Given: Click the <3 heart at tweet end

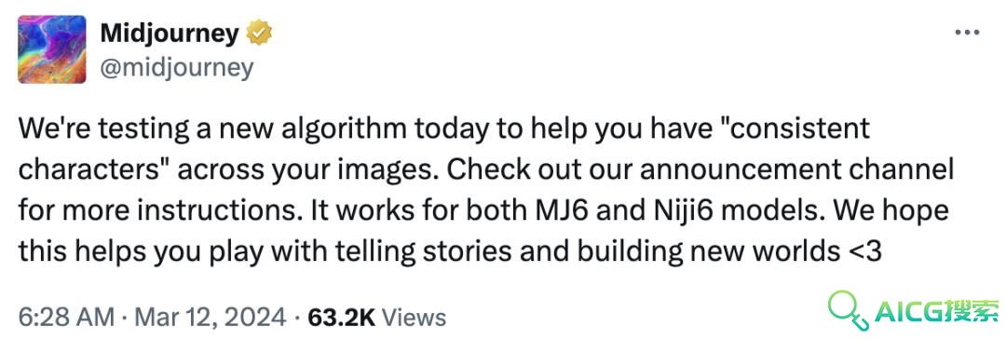Looking at the screenshot, I should (863, 252).
